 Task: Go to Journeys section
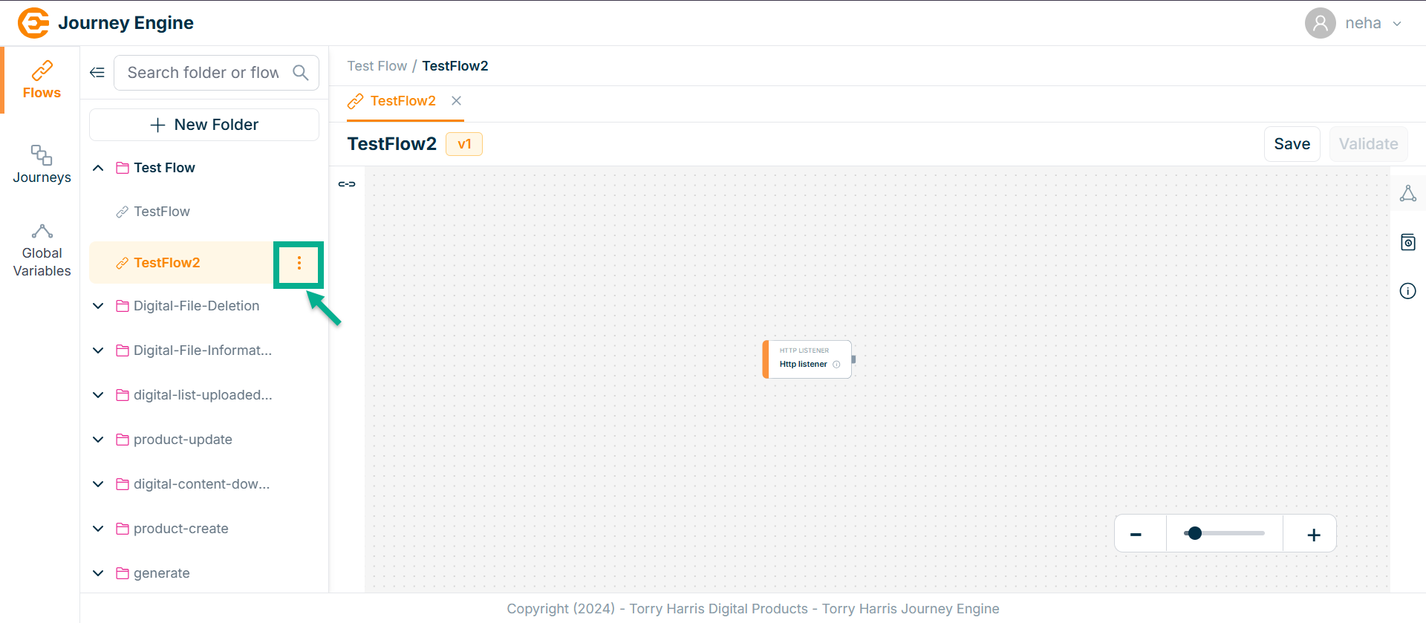pos(42,164)
